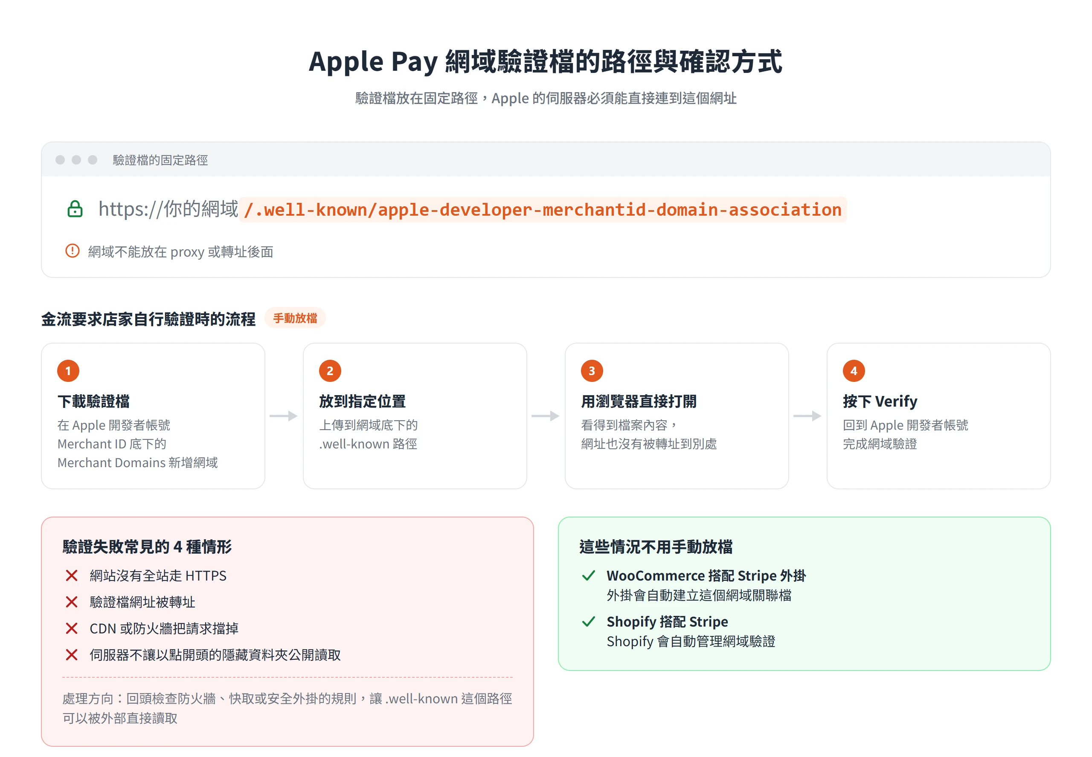
Task: Click the text Shopify 會自動管理網域驗證
Action: 691,642
